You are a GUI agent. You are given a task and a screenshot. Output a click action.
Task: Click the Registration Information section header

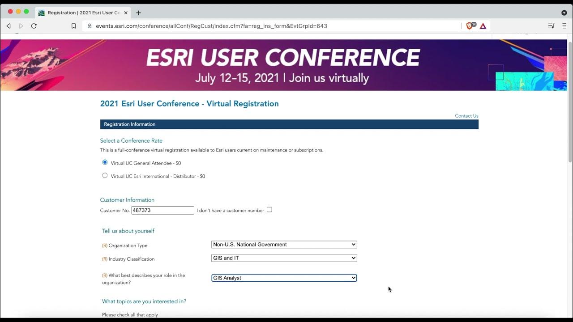(289, 124)
